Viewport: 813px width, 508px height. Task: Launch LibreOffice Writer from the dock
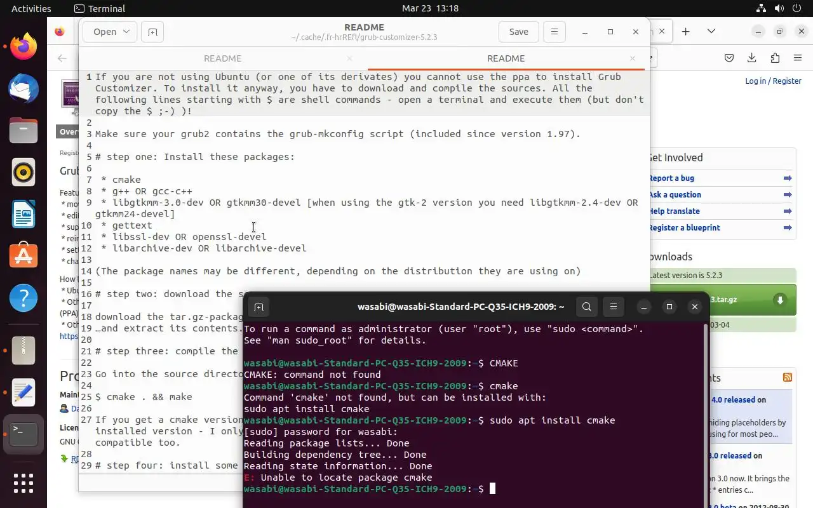click(x=24, y=214)
